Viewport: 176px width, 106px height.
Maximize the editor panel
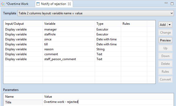pyautogui.click(x=172, y=4)
